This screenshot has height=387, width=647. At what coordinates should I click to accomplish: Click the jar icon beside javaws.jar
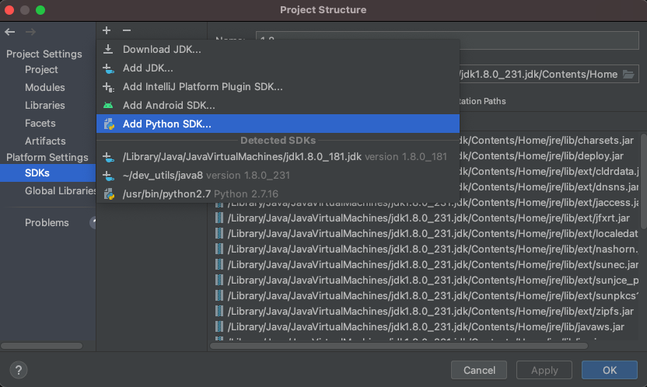[x=219, y=327]
